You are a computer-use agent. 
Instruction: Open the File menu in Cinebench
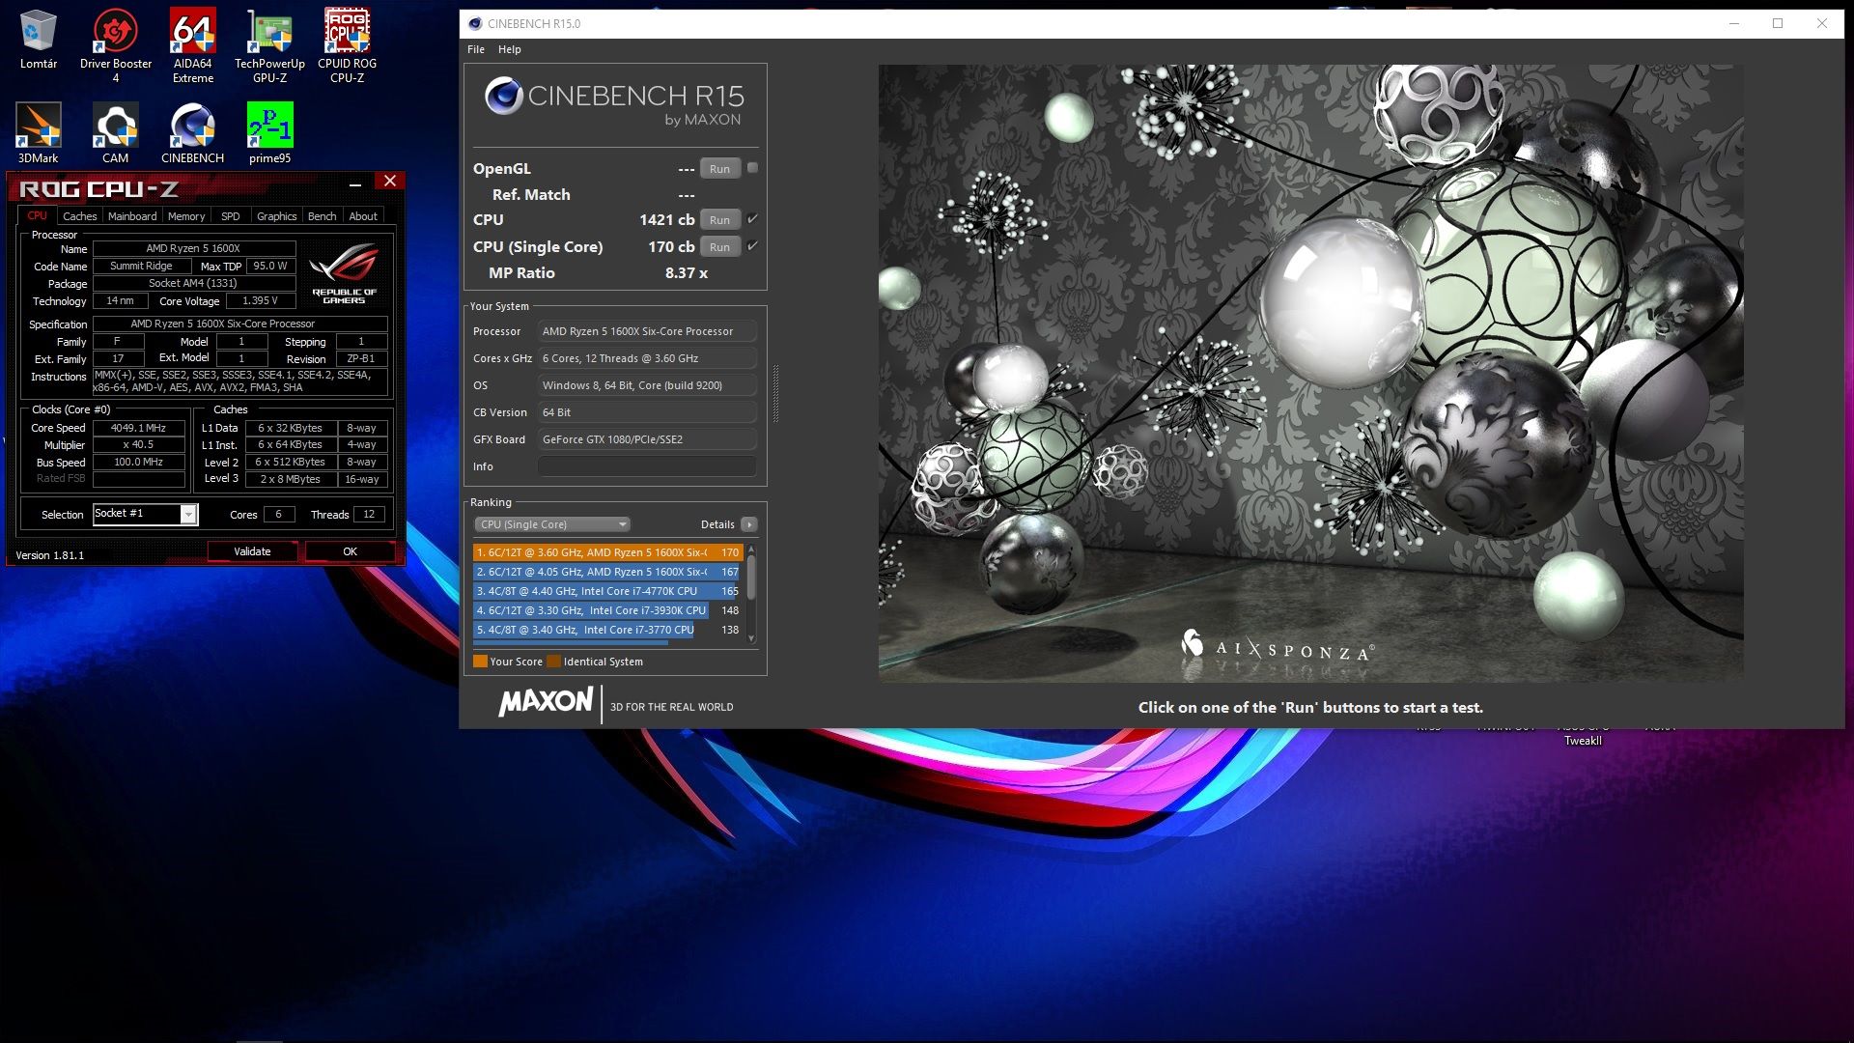pyautogui.click(x=476, y=49)
